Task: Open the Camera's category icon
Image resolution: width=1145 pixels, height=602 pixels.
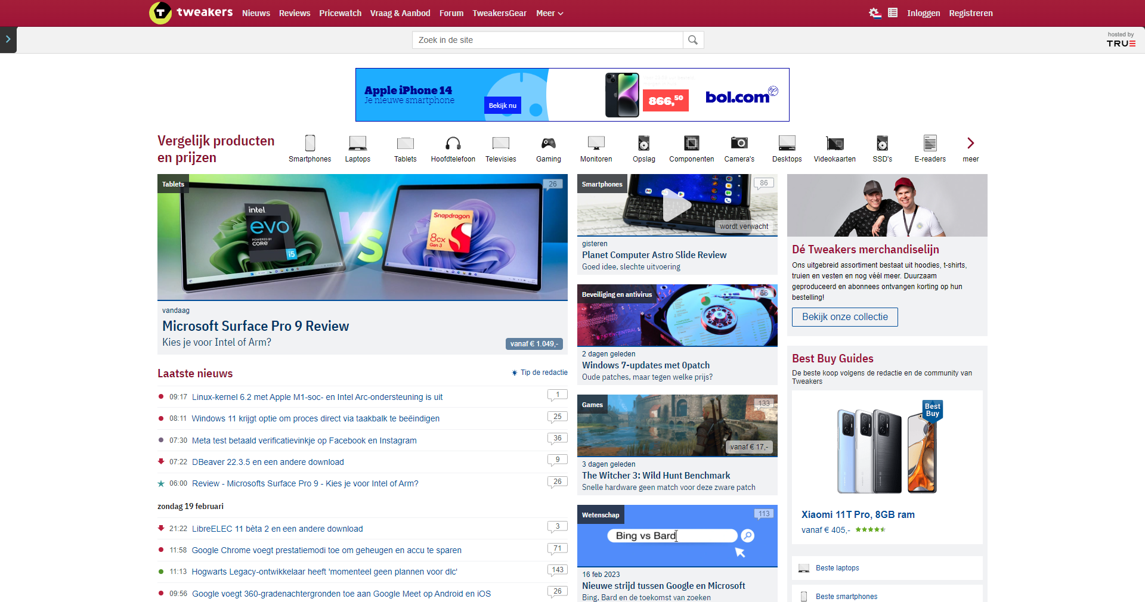Action: tap(739, 143)
